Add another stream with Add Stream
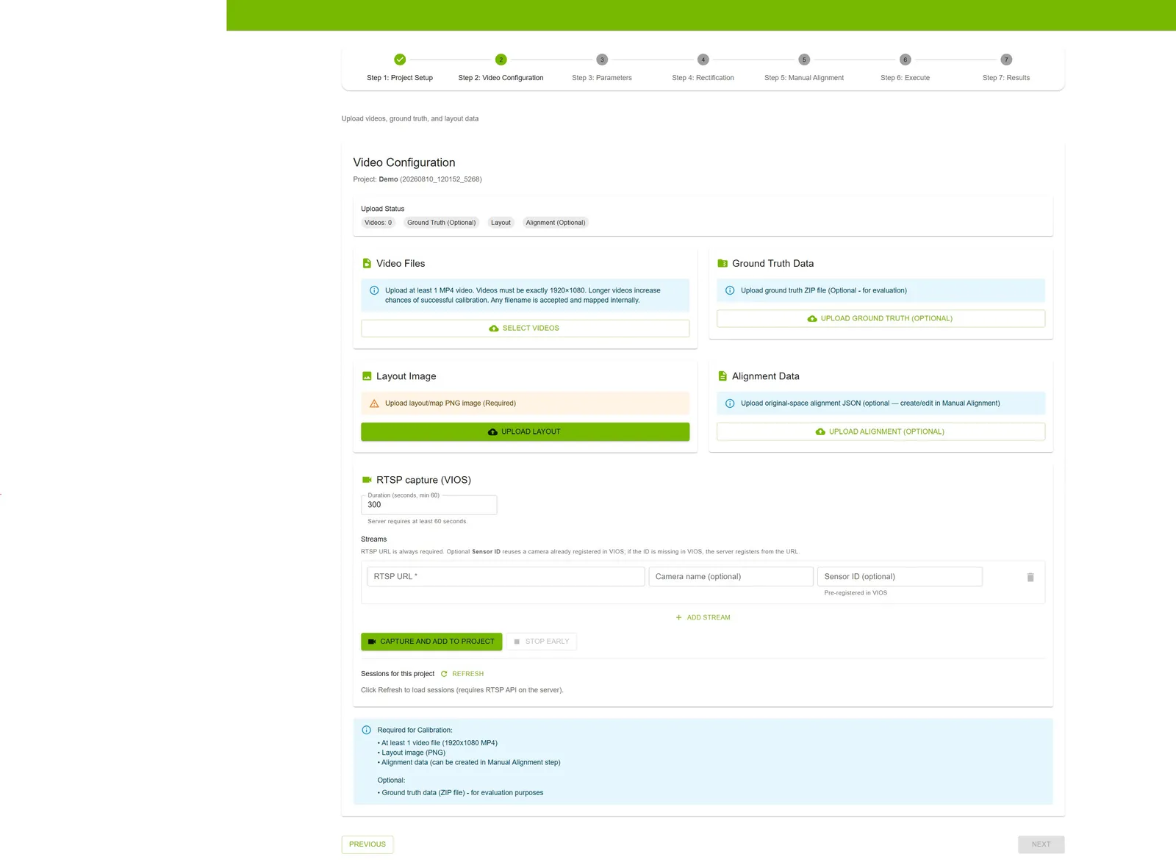Screen dimensions: 1176x865 703,617
